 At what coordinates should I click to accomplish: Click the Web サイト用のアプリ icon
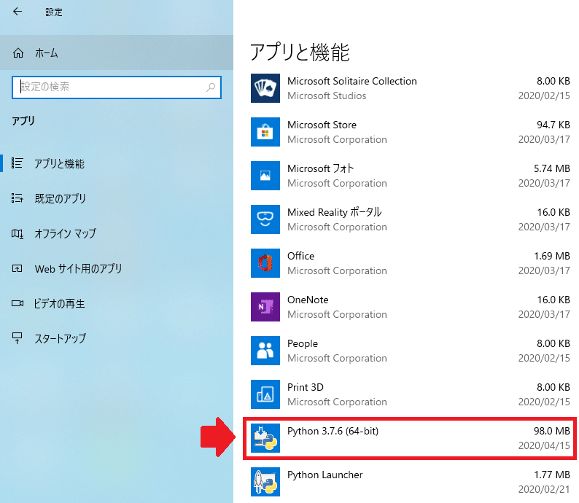click(x=17, y=268)
